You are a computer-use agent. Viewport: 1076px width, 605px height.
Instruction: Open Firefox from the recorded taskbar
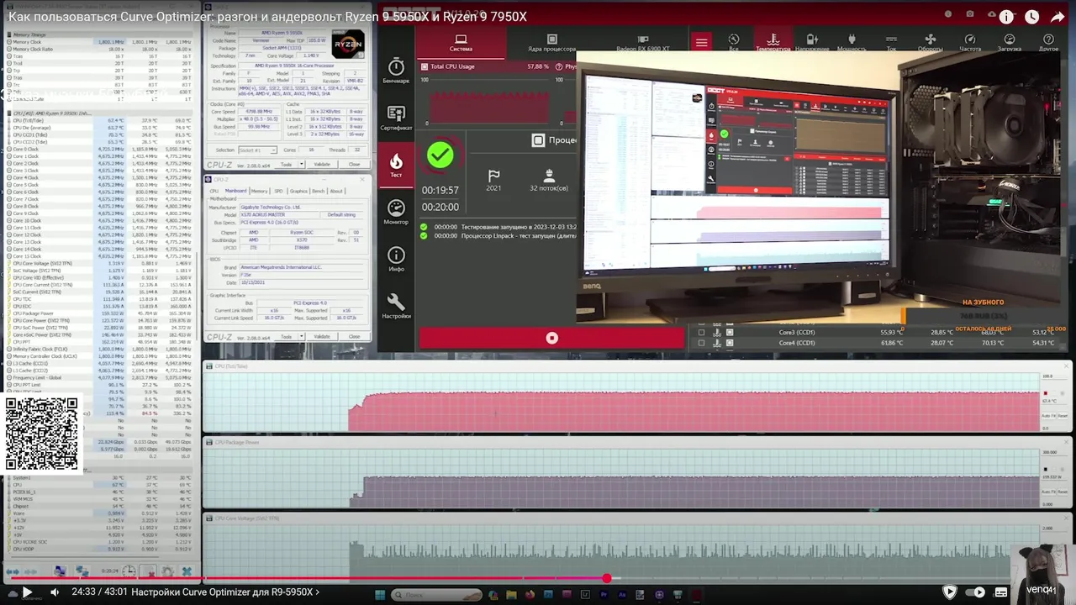(x=530, y=595)
